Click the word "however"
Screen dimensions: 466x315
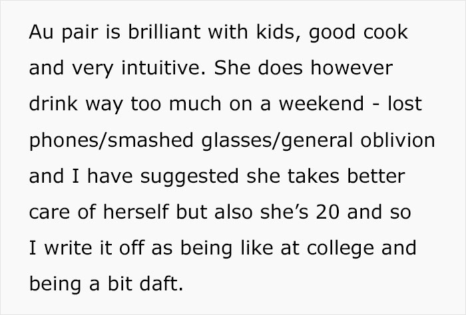tap(351, 69)
